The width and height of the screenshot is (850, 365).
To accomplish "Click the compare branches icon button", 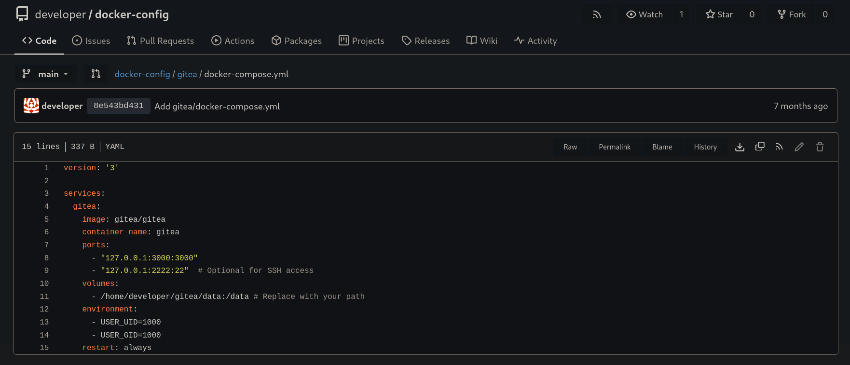I will 96,74.
